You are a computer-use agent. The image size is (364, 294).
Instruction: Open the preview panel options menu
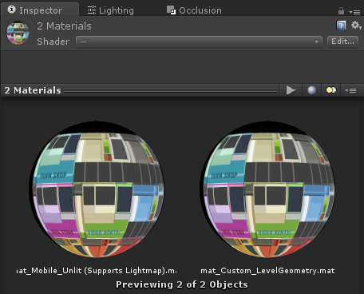point(350,91)
